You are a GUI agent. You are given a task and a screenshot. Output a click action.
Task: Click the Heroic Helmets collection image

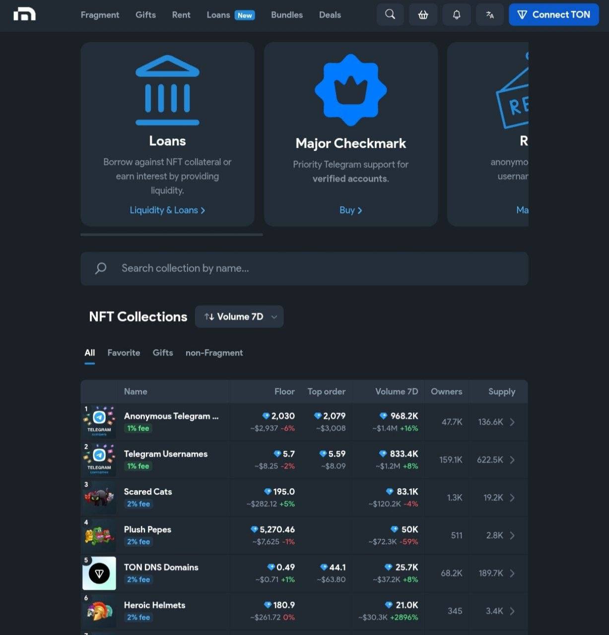(x=99, y=611)
